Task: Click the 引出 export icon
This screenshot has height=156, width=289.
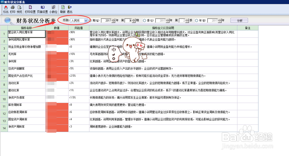Action: 6,8
